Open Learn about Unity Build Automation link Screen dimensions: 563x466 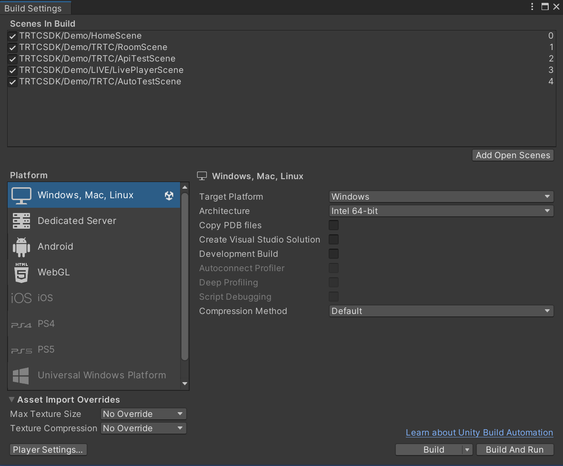click(x=479, y=433)
